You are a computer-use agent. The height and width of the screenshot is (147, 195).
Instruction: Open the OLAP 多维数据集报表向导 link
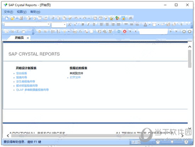click(x=32, y=90)
